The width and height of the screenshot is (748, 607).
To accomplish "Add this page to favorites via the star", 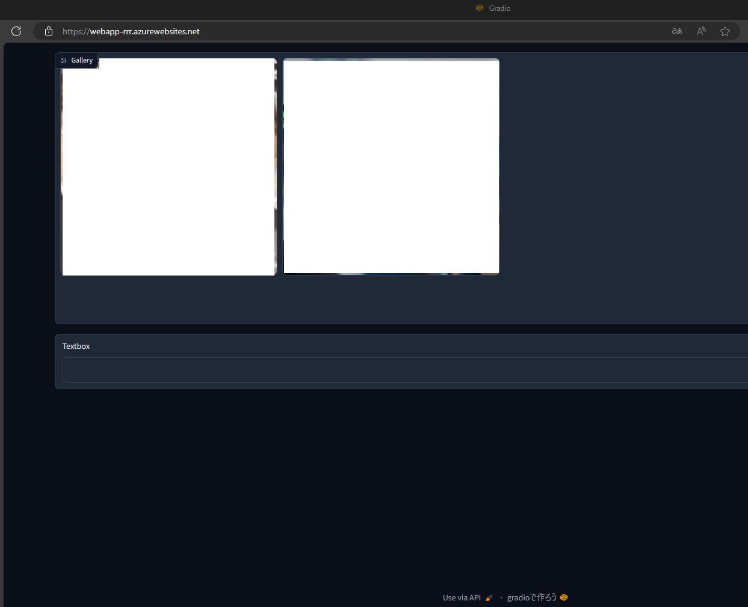I will pyautogui.click(x=725, y=31).
